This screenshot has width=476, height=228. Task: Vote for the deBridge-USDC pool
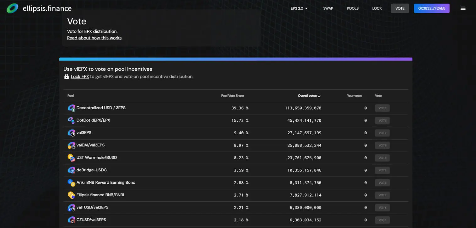[x=382, y=170]
